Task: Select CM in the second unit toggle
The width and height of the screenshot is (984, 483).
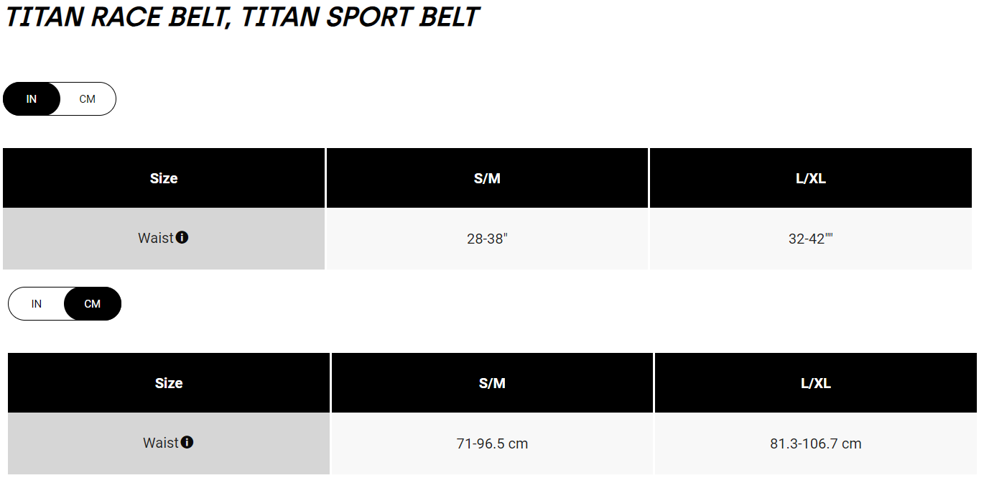Action: 93,304
